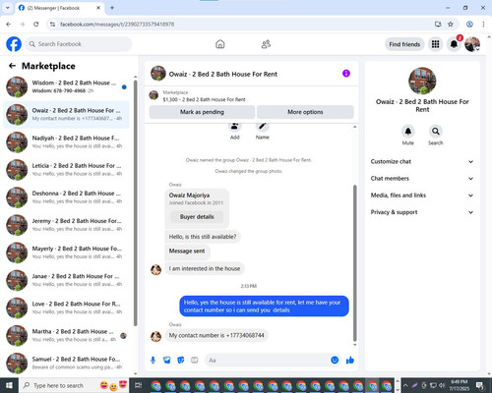492x393 pixels.
Task: Click the large listing photo in right panel
Action: 422,81
